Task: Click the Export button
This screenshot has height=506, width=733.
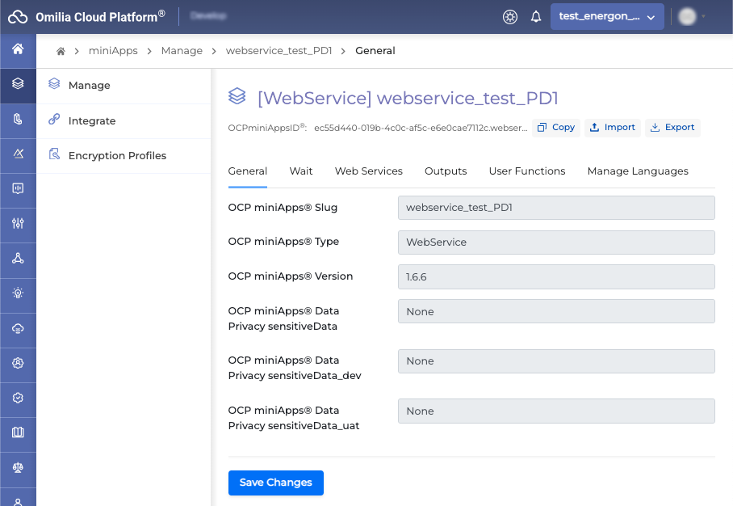Action: [672, 128]
